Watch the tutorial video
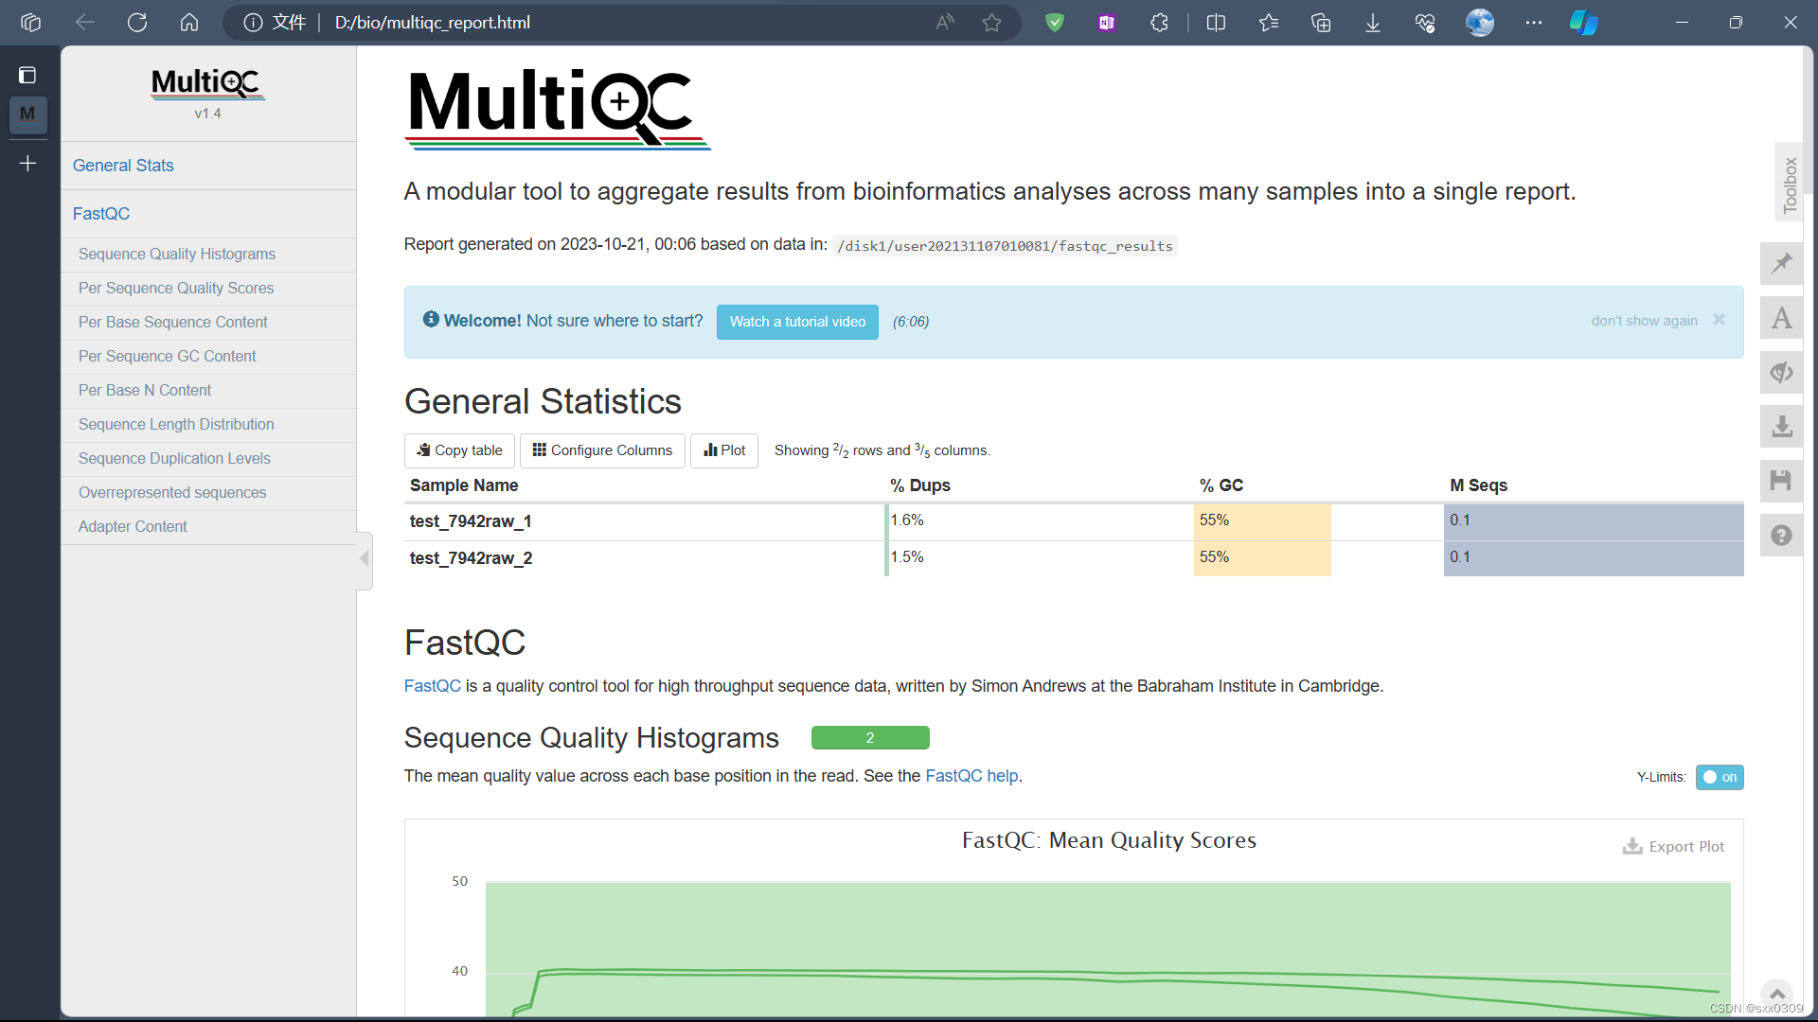The width and height of the screenshot is (1818, 1022). (797, 322)
